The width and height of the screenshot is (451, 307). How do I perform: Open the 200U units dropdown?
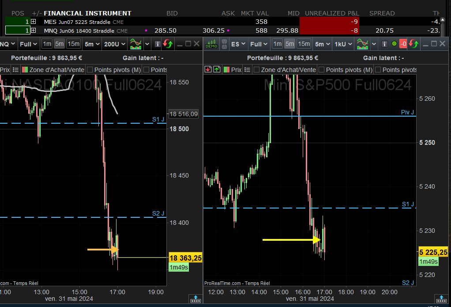tap(115, 44)
